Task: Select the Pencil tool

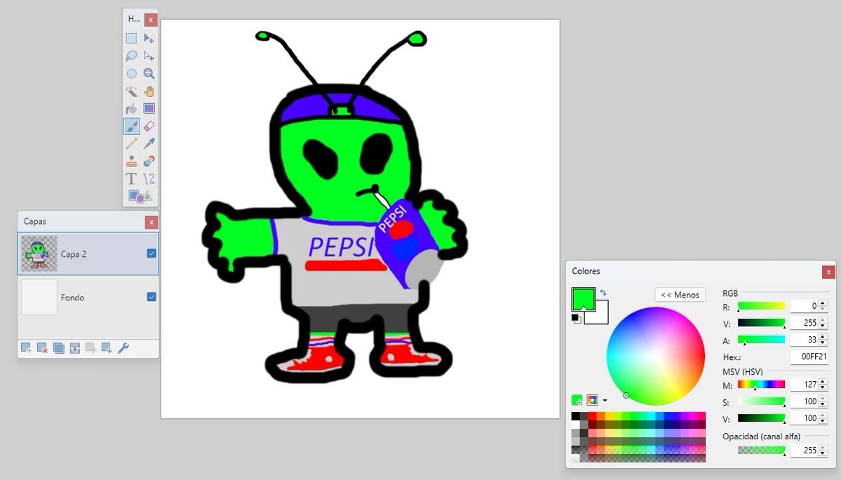Action: 131,144
